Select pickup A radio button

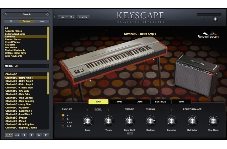pos(63,115)
